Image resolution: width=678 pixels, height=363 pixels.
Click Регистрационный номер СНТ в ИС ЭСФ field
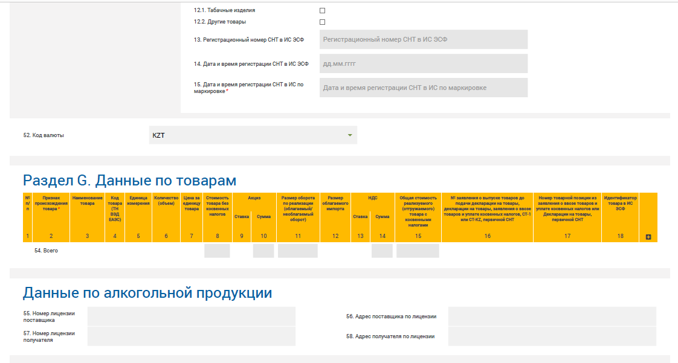point(424,40)
